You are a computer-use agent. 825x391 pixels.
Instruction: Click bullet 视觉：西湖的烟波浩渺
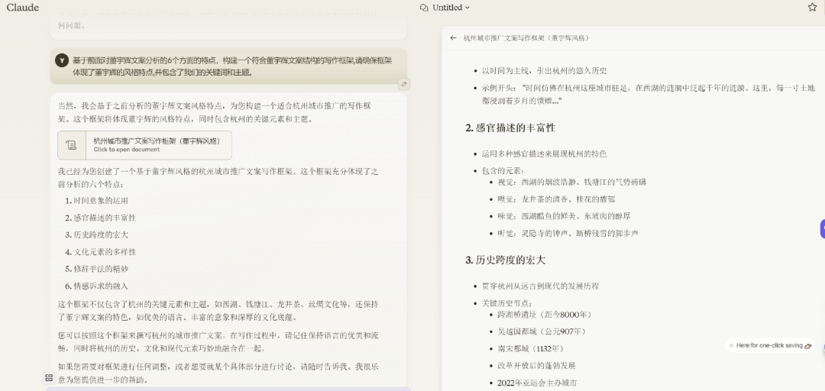(572, 182)
